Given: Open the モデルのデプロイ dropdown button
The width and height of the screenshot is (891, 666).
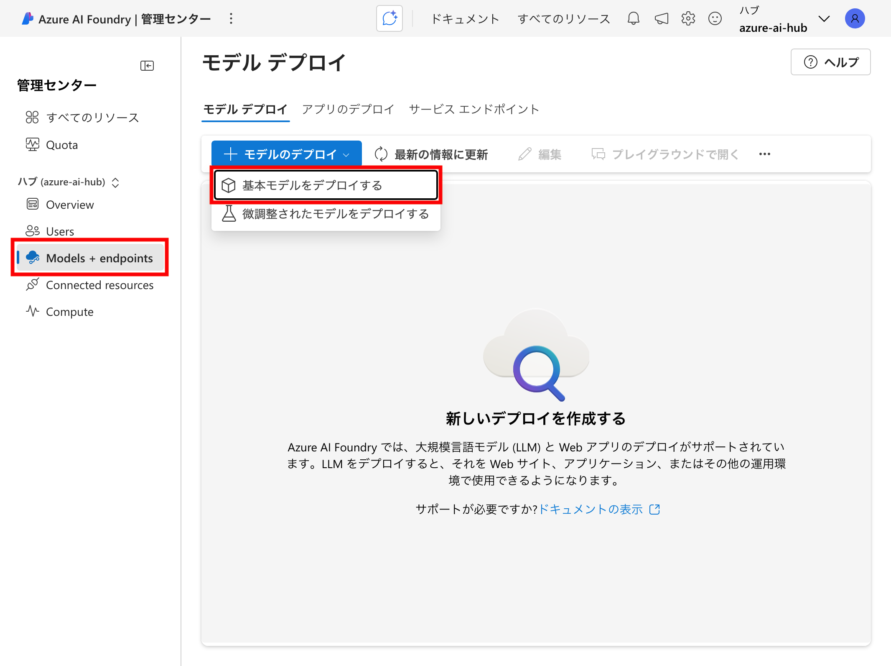Looking at the screenshot, I should pos(287,154).
